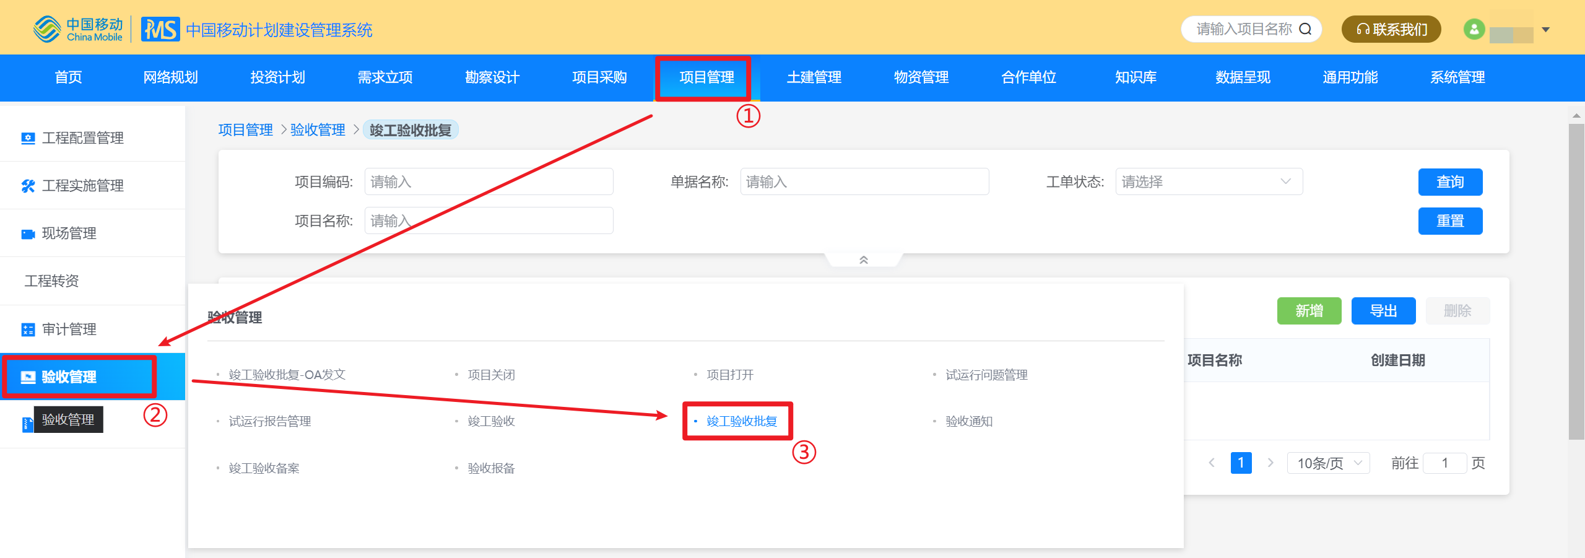This screenshot has width=1585, height=558.
Task: Open the 合作单位 menu
Action: point(1028,77)
